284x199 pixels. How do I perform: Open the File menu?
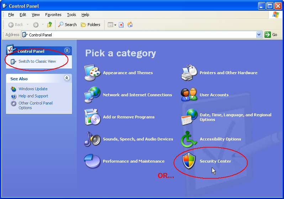[11, 15]
